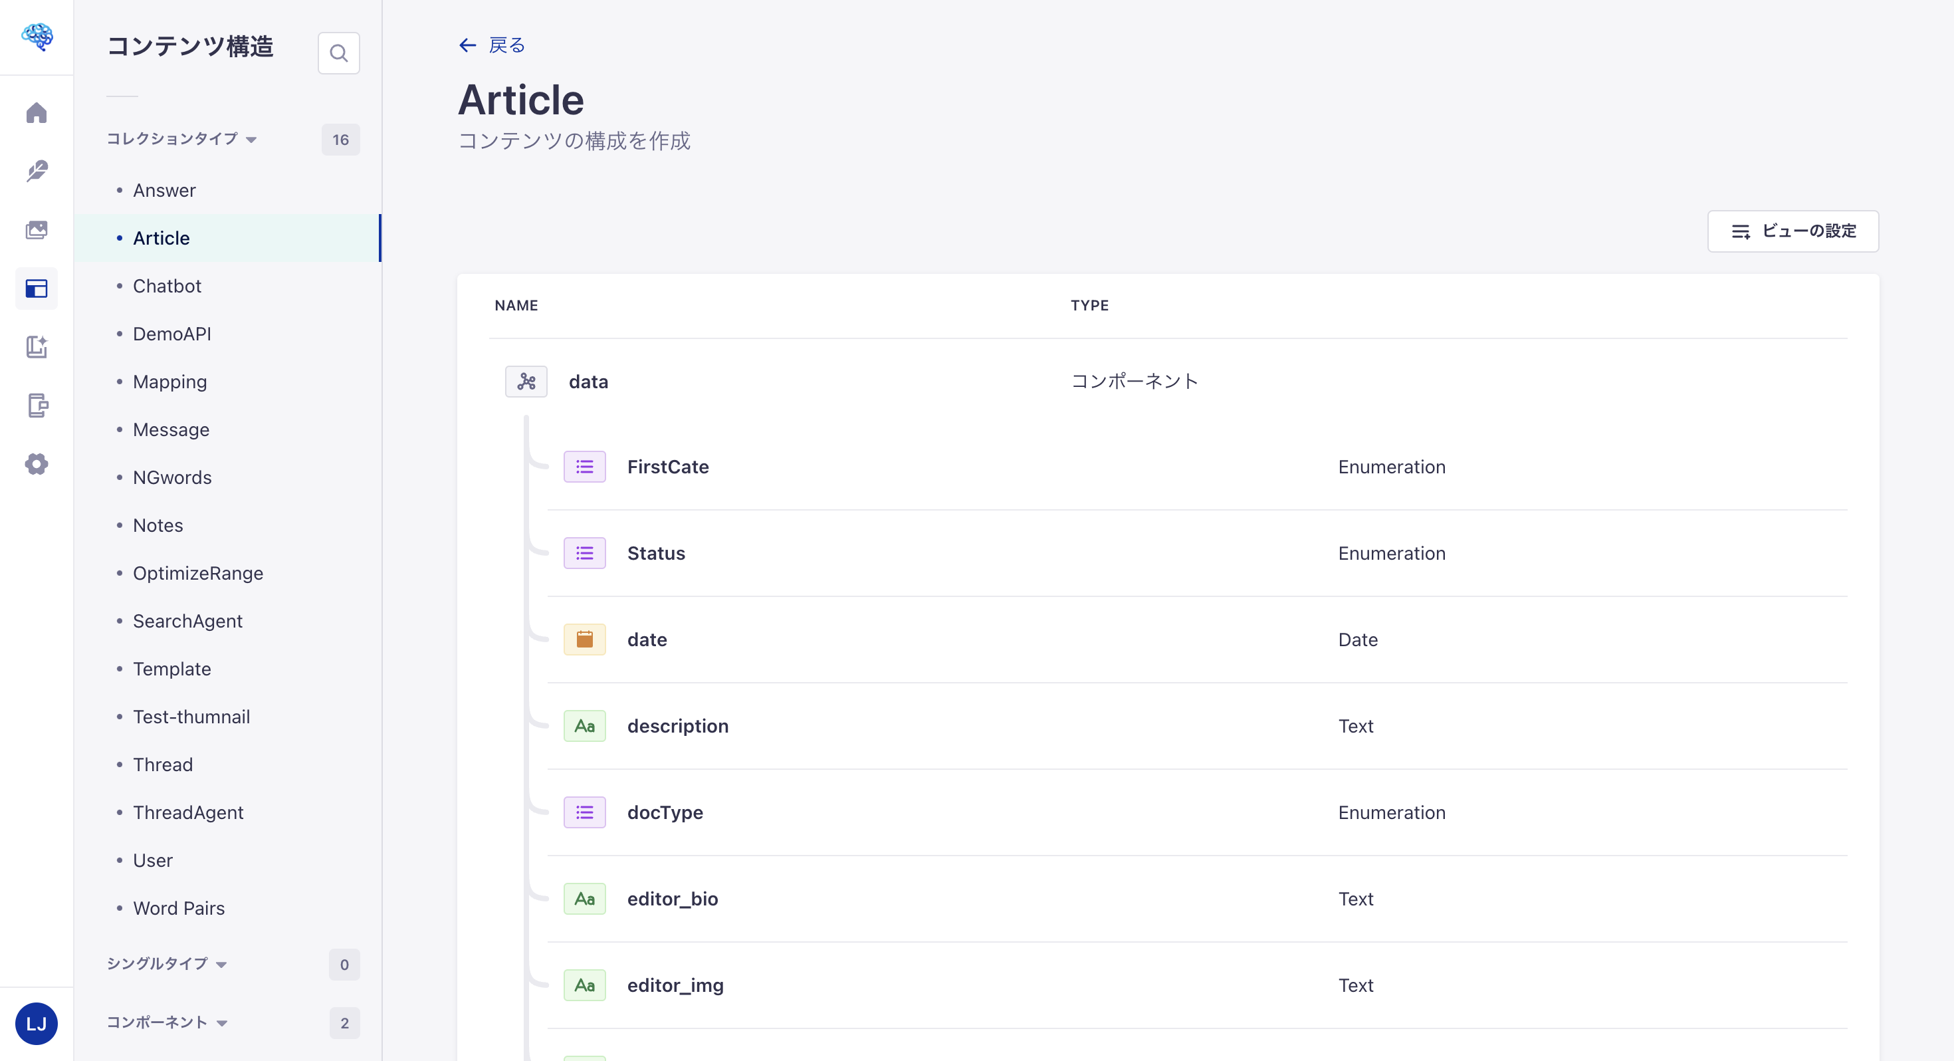Click the 戻る back link

pyautogui.click(x=492, y=45)
